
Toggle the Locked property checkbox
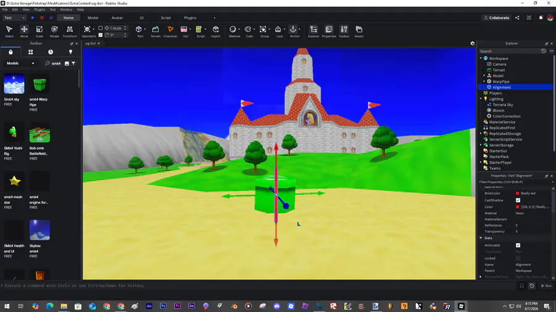coord(518,258)
